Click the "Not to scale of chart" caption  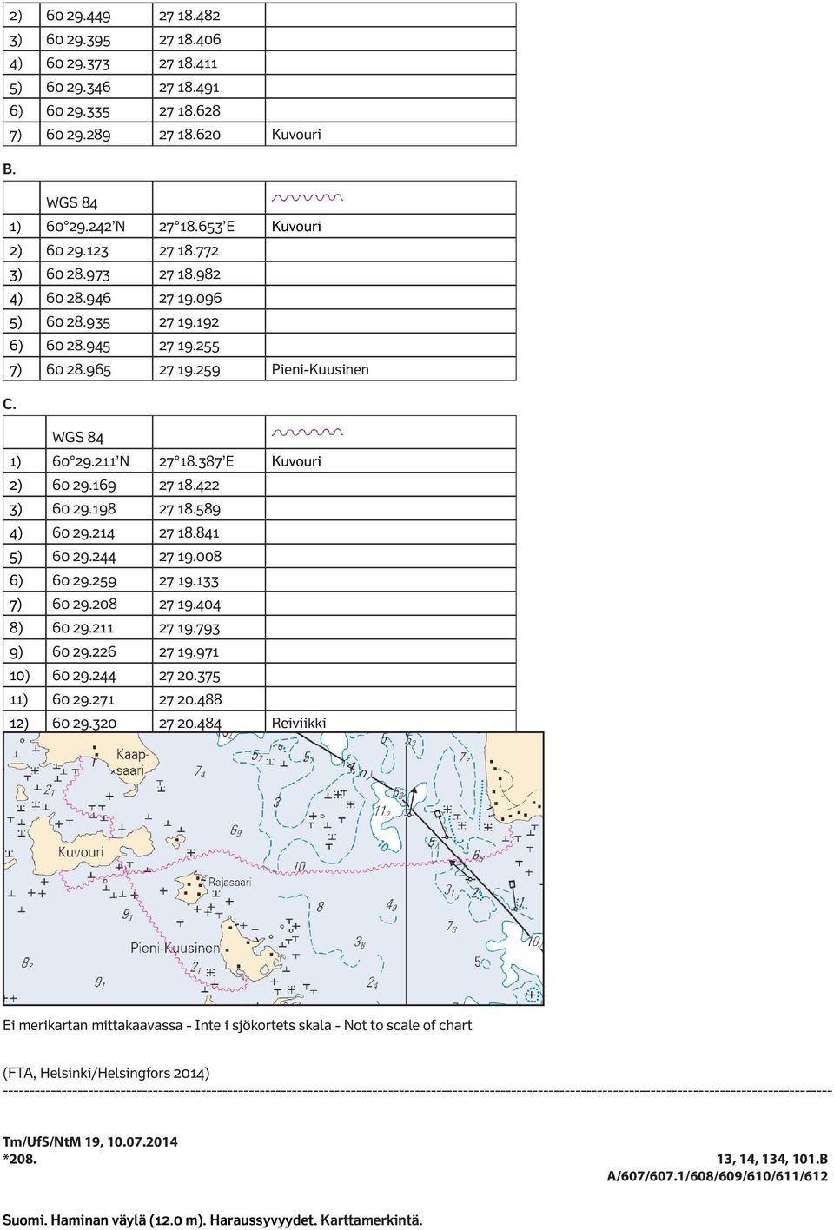coord(407,1025)
